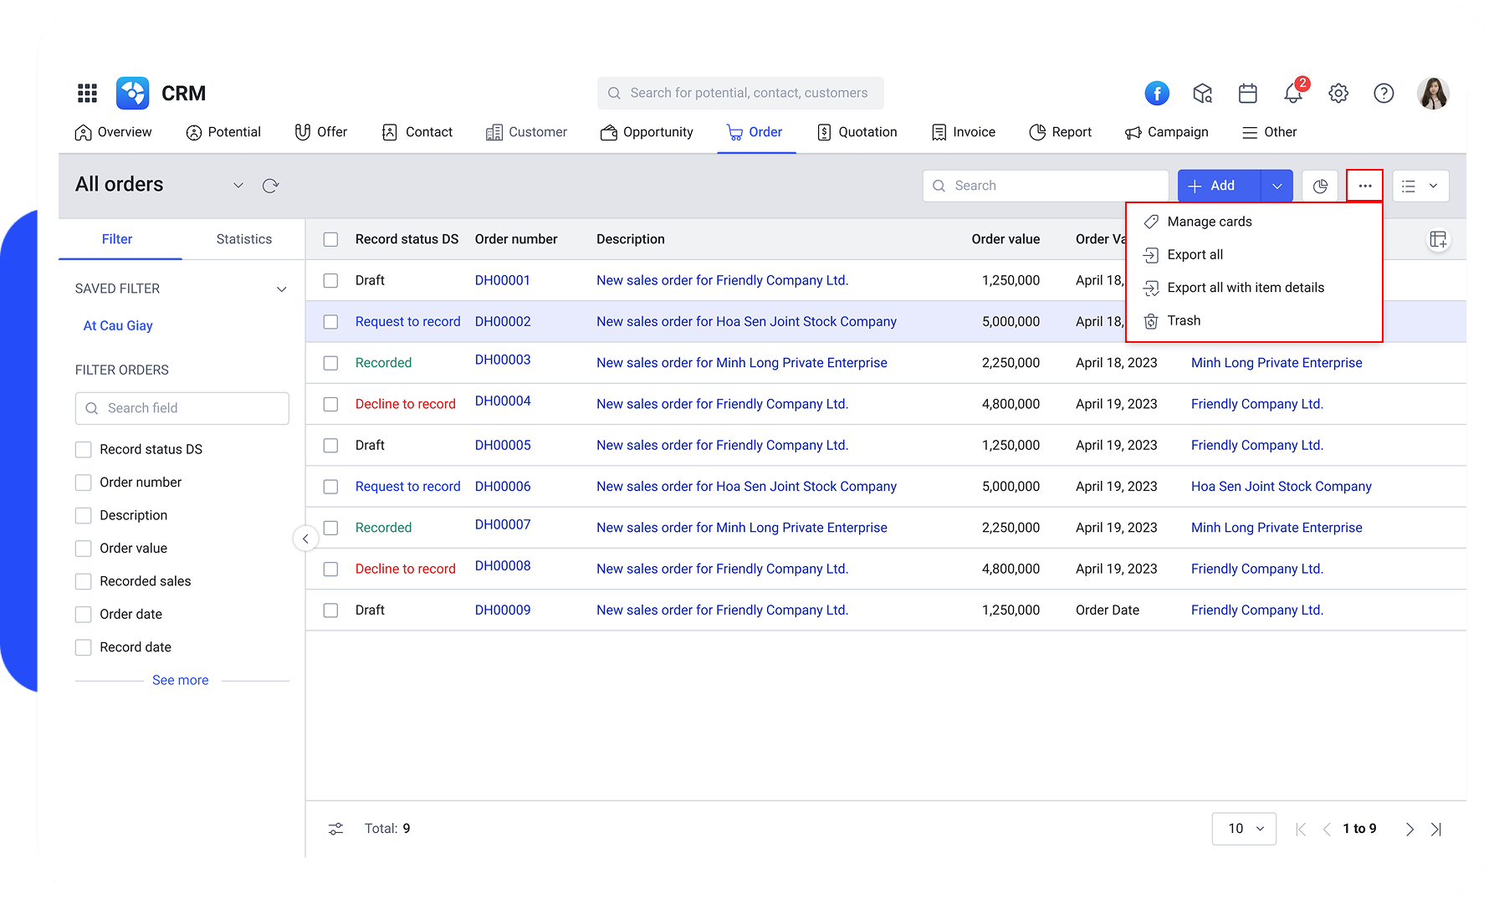Click the filter adjustment icon near Total
The image size is (1494, 899).
tap(335, 828)
